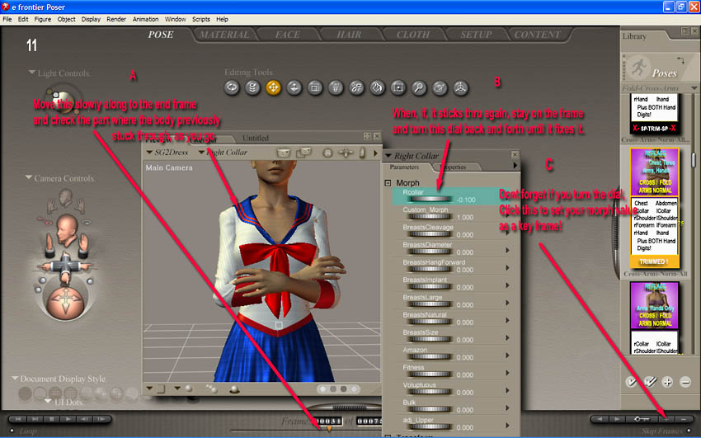Viewport: 701px width, 438px height.
Task: Open the Edit Key Frames key button
Action: coord(641,419)
